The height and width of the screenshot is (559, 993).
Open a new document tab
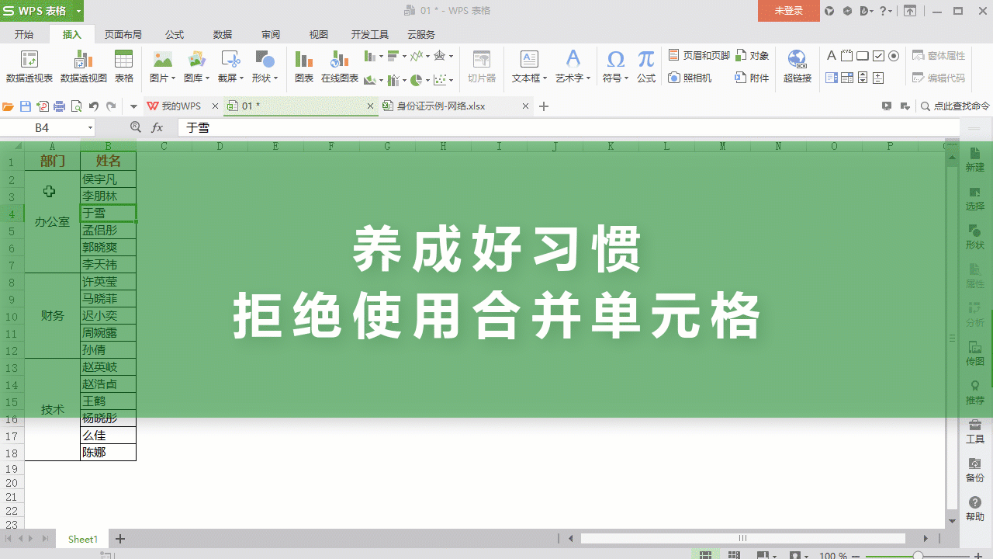coord(544,106)
